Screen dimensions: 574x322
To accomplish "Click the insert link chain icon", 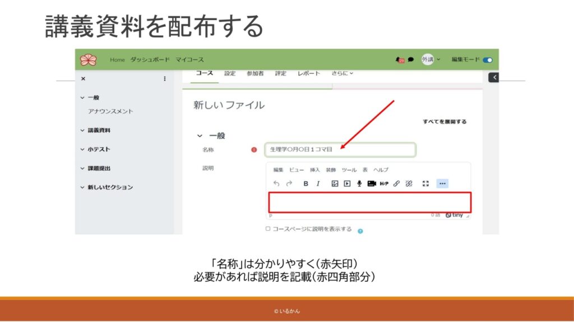I will [x=396, y=183].
